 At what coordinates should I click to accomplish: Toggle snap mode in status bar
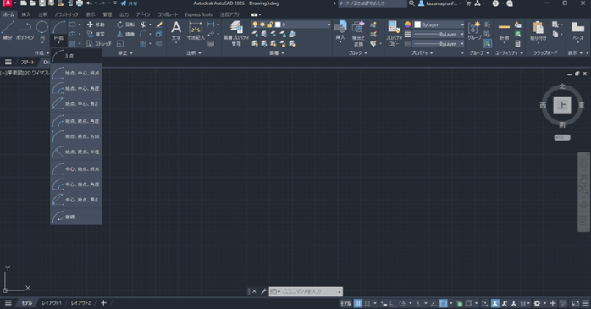pos(367,303)
